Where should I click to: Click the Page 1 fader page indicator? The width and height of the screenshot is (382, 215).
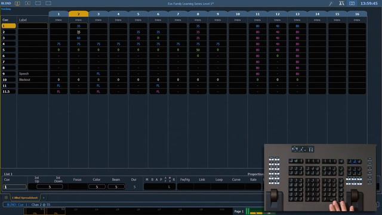pyautogui.click(x=239, y=211)
